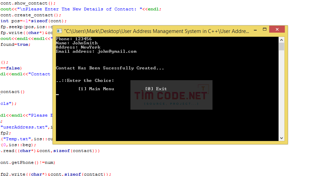This screenshot has width=329, height=176.
Task: Maximize the console window
Action: (x=265, y=29)
